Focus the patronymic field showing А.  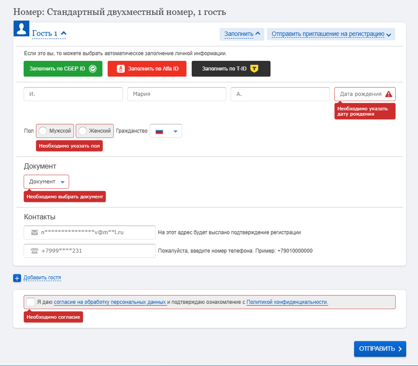pyautogui.click(x=280, y=94)
